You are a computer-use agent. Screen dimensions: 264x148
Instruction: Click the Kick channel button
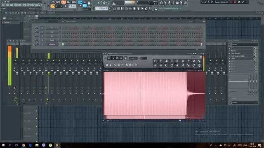point(52,28)
